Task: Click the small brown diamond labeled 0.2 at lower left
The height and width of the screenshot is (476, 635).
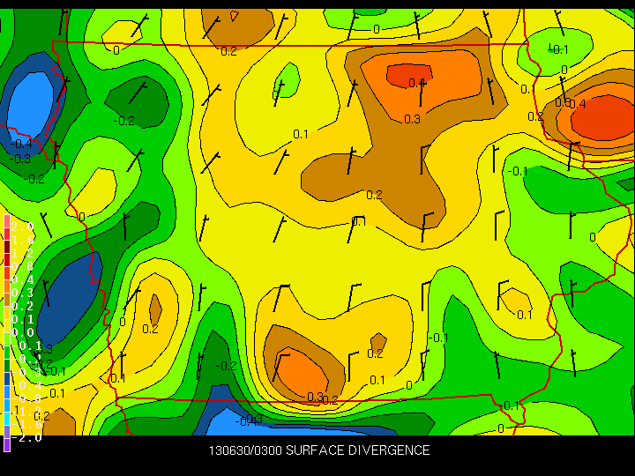Action: pyautogui.click(x=155, y=309)
